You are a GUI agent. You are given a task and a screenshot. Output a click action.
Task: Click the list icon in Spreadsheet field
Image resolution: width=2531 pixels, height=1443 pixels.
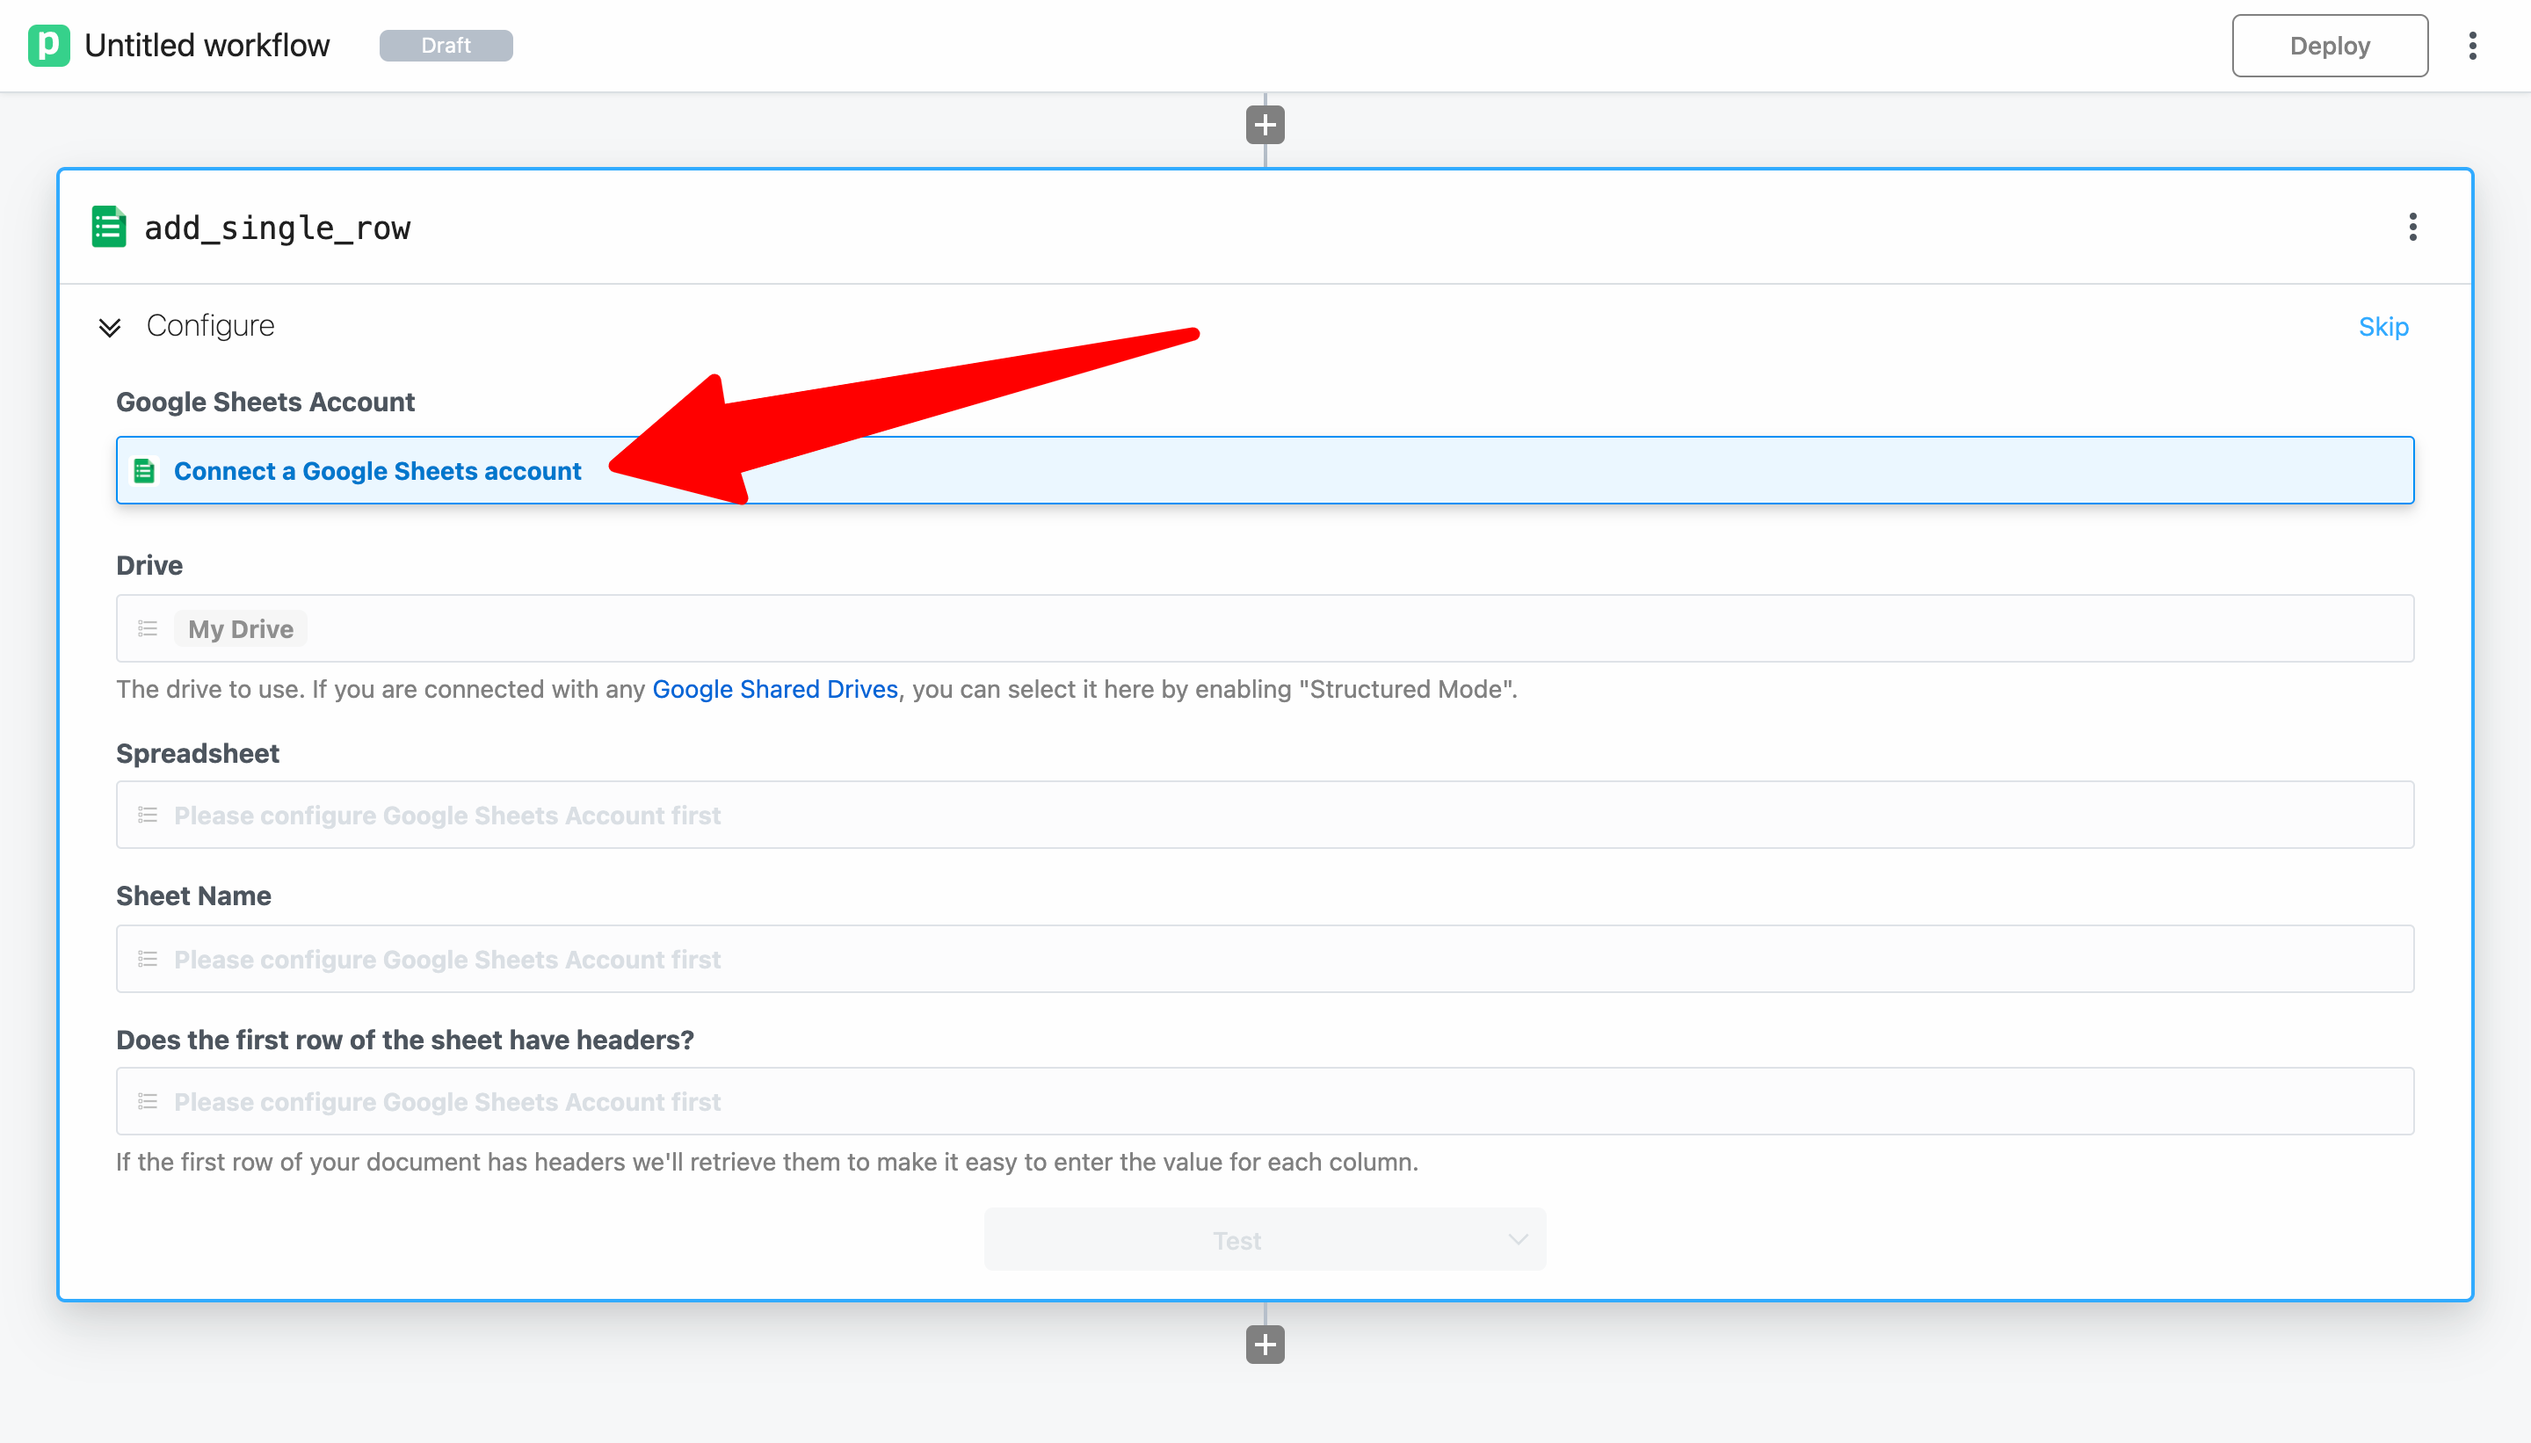click(x=148, y=815)
